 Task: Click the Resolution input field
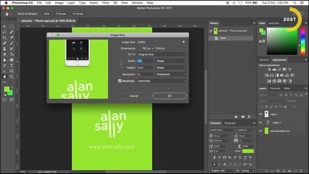[145, 74]
